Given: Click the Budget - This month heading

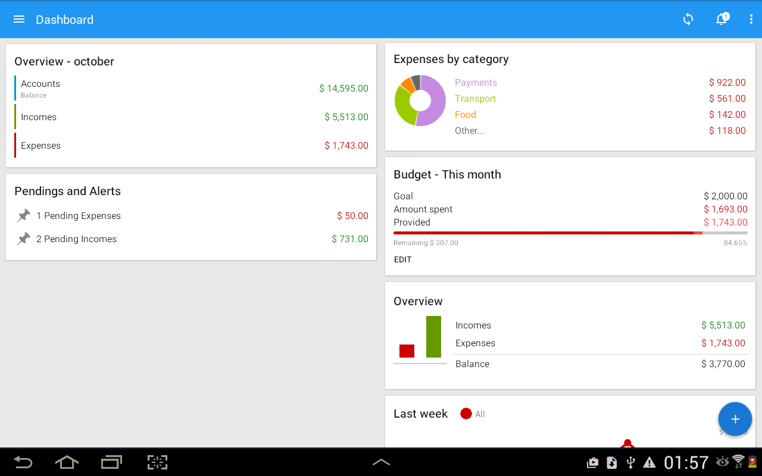Looking at the screenshot, I should (x=447, y=174).
